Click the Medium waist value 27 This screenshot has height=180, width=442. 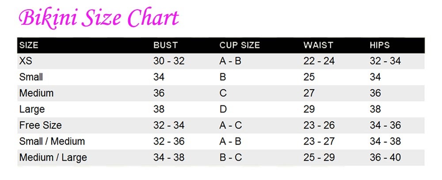point(309,93)
